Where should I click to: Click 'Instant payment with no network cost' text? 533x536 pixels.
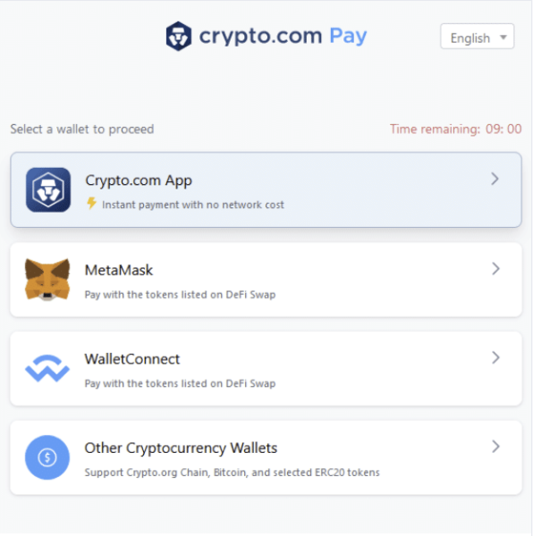click(x=193, y=205)
